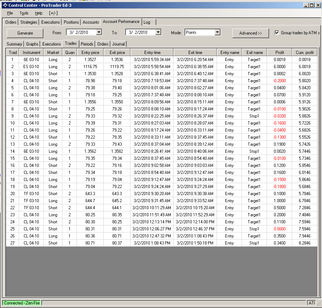Click the Generate button

pos(25,33)
